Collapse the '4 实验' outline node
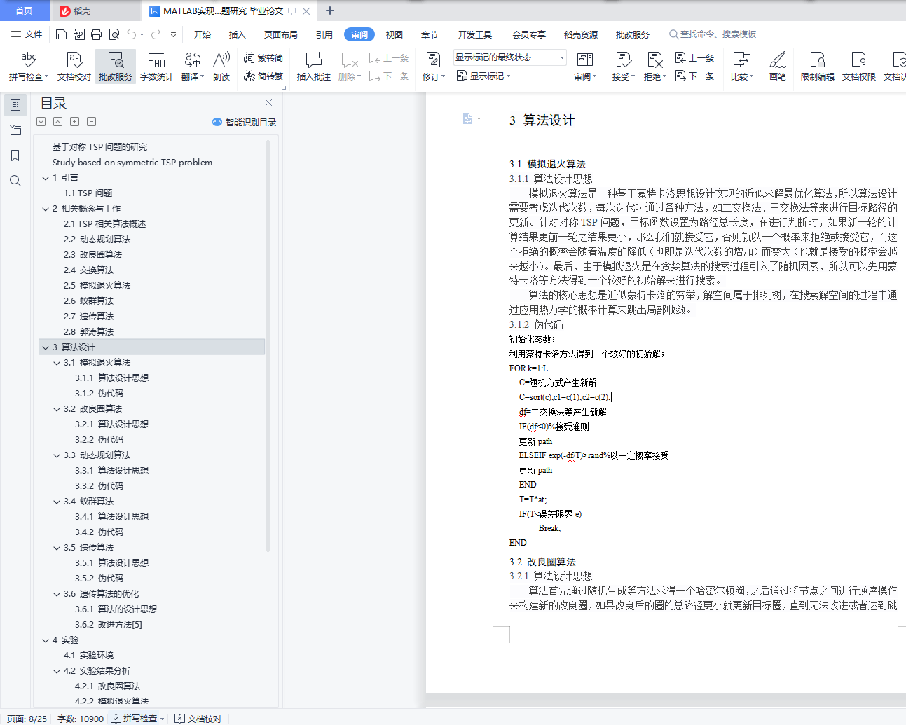Image resolution: width=906 pixels, height=725 pixels. pyautogui.click(x=46, y=640)
